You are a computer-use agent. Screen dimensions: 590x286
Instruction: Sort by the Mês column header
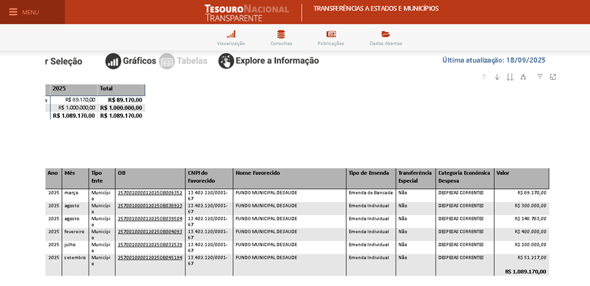(75, 178)
